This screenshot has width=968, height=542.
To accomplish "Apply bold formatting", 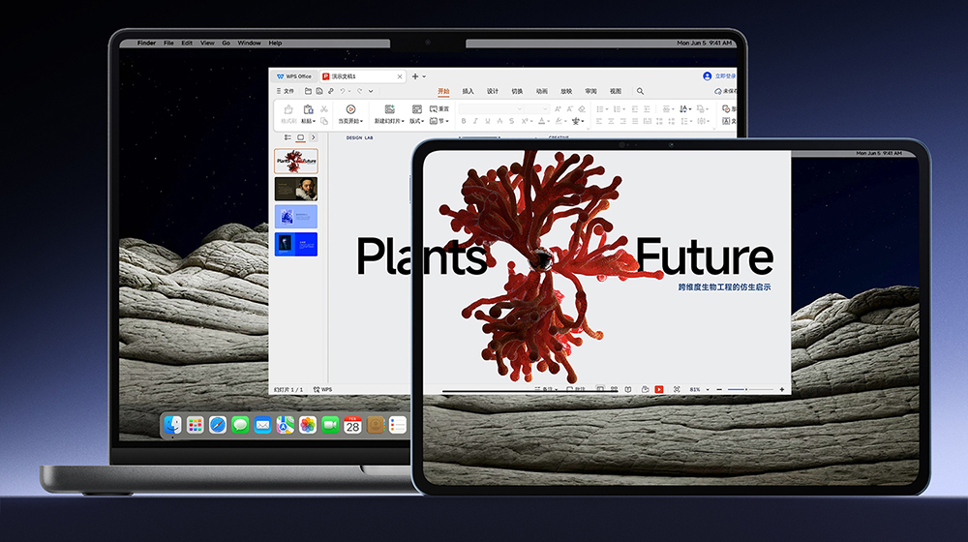I will [x=464, y=121].
